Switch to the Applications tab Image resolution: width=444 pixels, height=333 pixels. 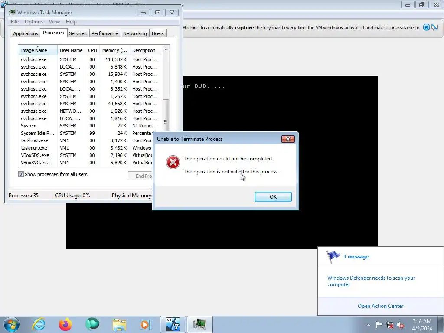26,33
